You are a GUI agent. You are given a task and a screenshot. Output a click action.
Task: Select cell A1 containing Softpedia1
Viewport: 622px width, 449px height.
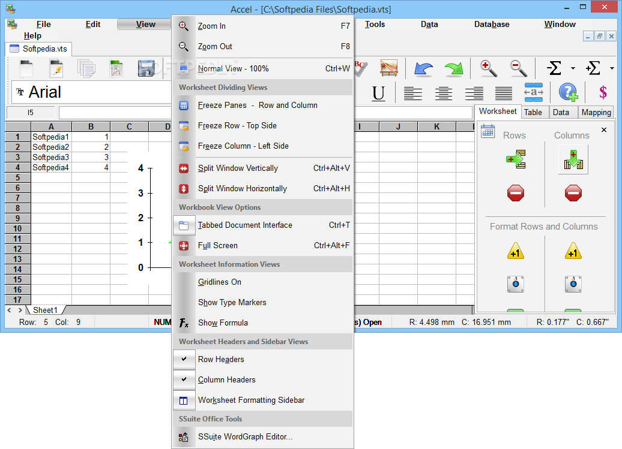coord(51,137)
